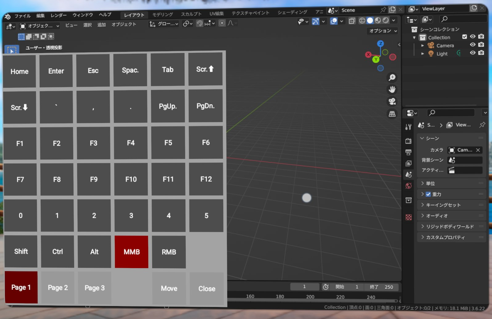Screen dimensions: 492x319
Task: Open the Render properties tab
Action: [408, 141]
